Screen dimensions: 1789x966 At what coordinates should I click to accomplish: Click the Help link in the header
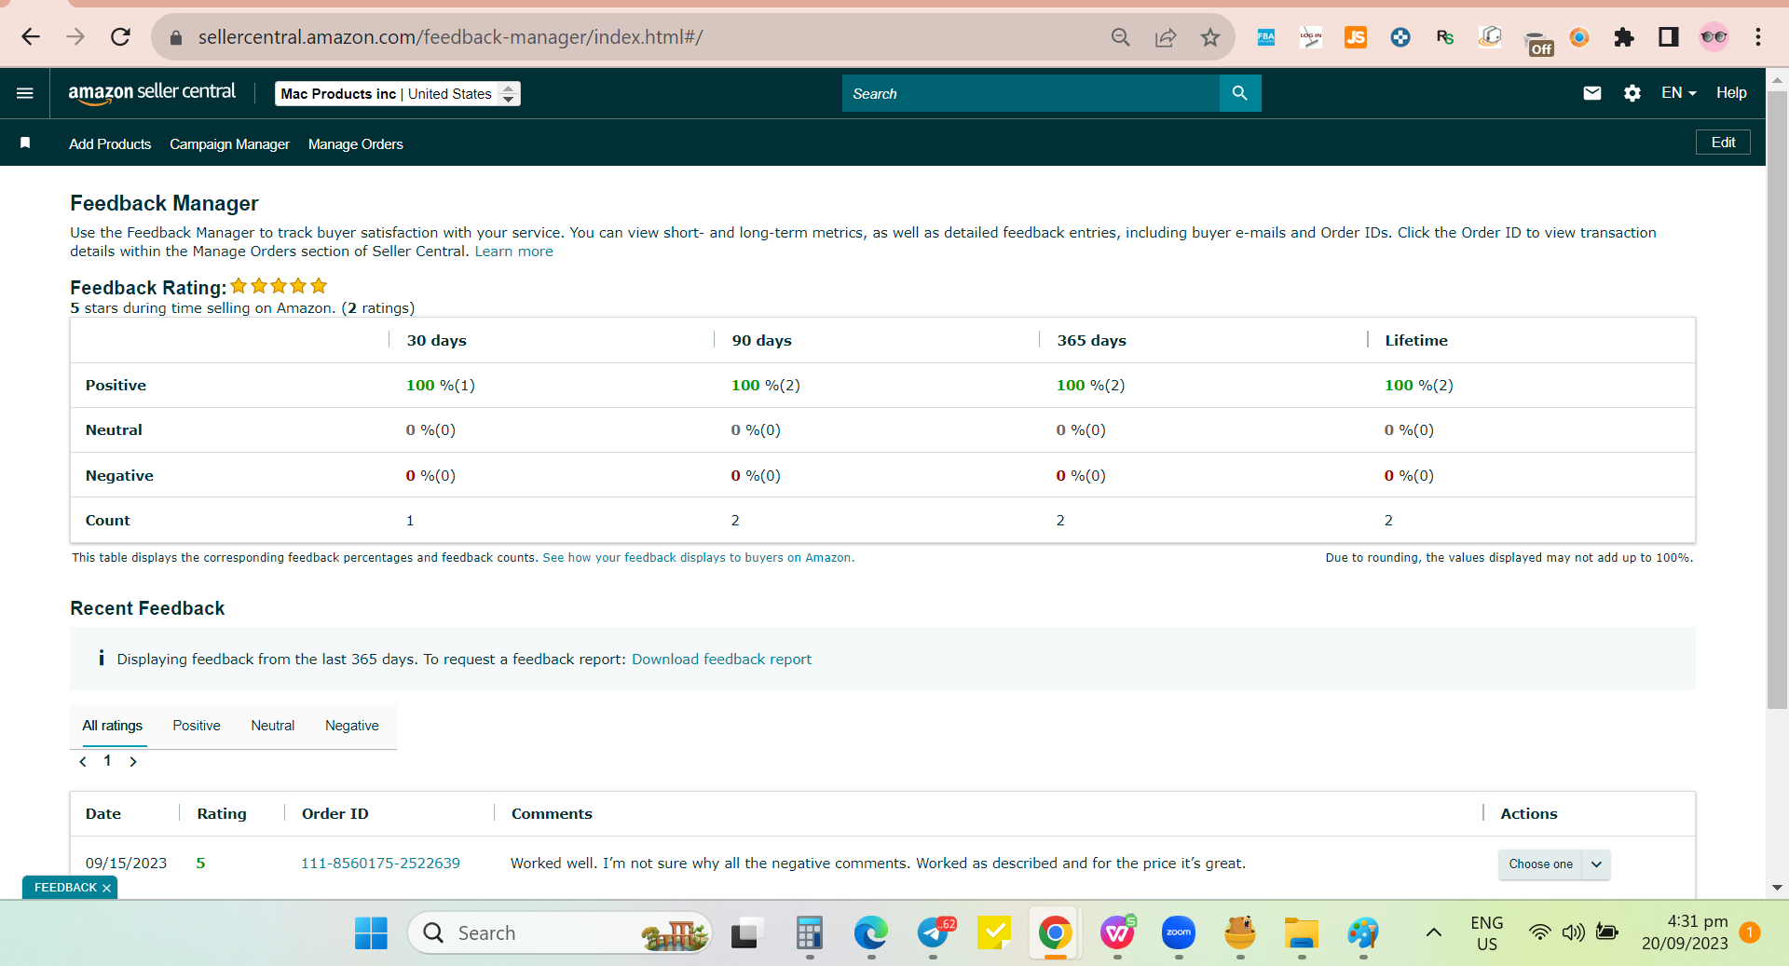[1731, 93]
